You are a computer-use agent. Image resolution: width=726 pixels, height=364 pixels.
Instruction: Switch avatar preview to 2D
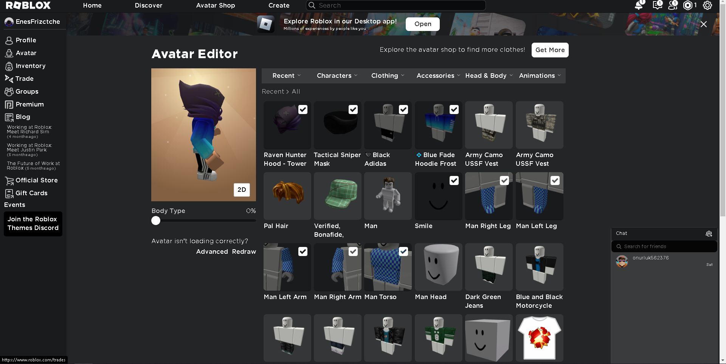click(x=242, y=190)
